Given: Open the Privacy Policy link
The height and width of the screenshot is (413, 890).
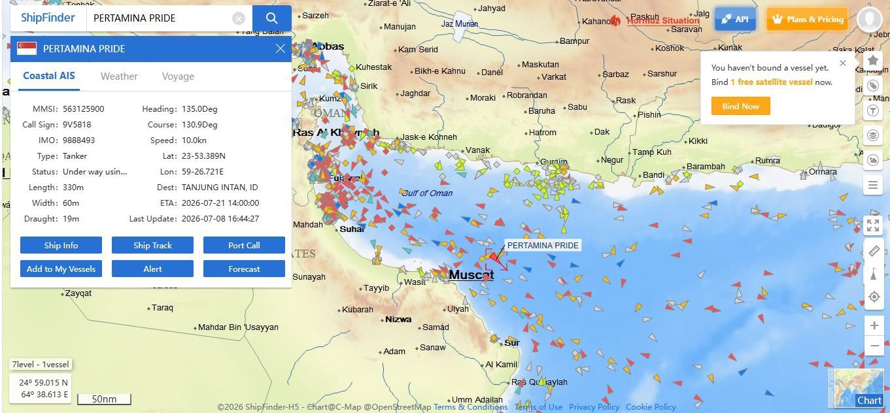Looking at the screenshot, I should 594,406.
